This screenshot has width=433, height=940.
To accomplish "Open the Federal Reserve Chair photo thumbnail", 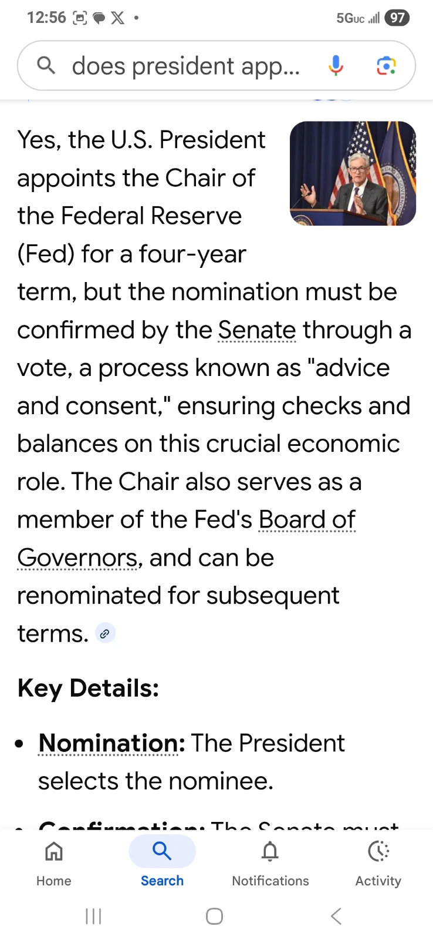I will [353, 173].
